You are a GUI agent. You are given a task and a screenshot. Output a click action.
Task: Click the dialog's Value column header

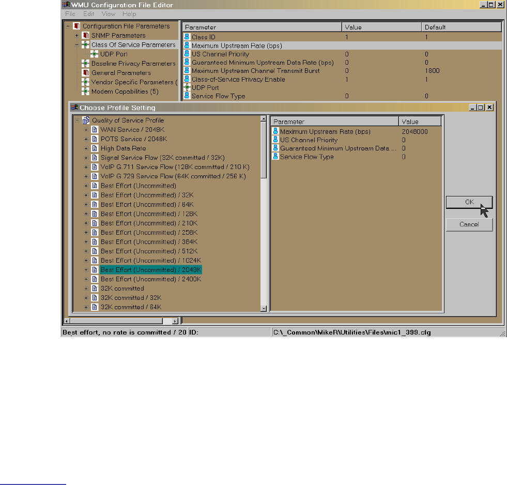(420, 122)
